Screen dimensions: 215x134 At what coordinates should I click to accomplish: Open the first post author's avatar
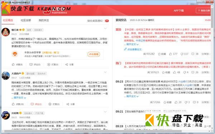point(6,32)
